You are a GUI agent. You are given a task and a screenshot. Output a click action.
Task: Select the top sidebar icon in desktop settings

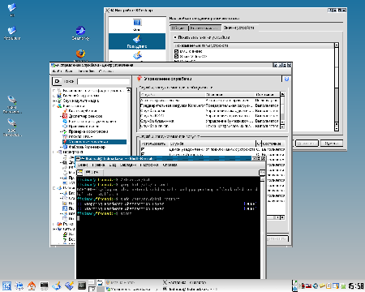tap(137, 25)
